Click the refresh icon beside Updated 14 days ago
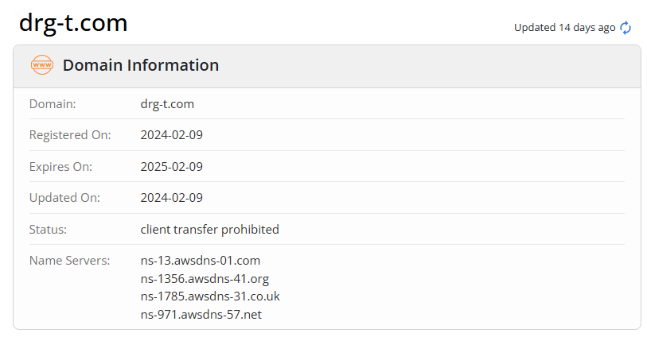The height and width of the screenshot is (337, 647). pos(626,28)
